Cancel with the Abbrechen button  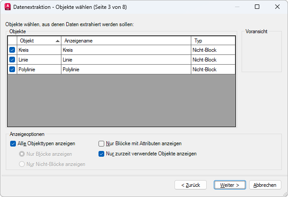pos(265,185)
